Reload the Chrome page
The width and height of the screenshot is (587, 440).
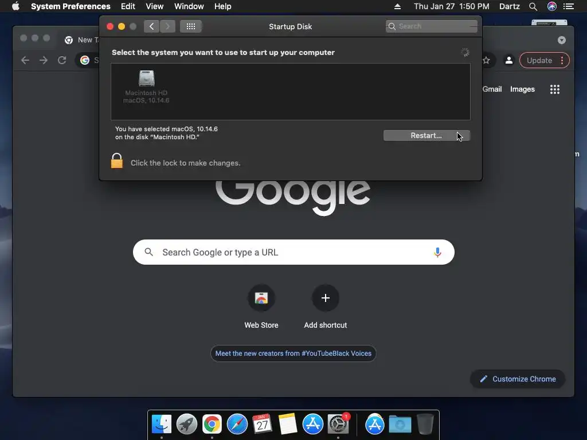[x=62, y=60]
